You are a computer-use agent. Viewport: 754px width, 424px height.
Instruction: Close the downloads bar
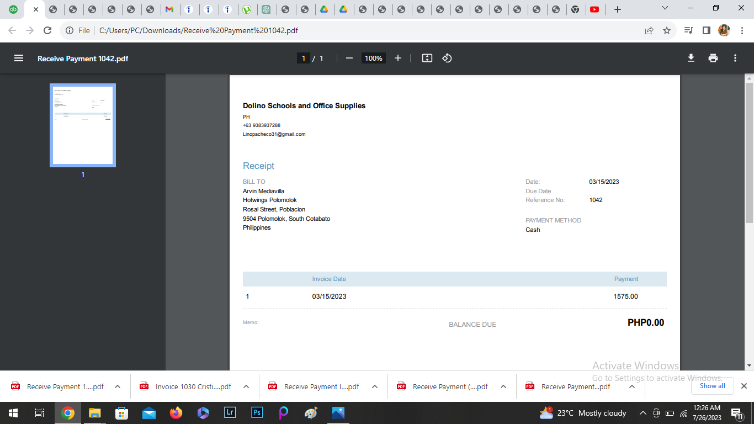(x=744, y=386)
